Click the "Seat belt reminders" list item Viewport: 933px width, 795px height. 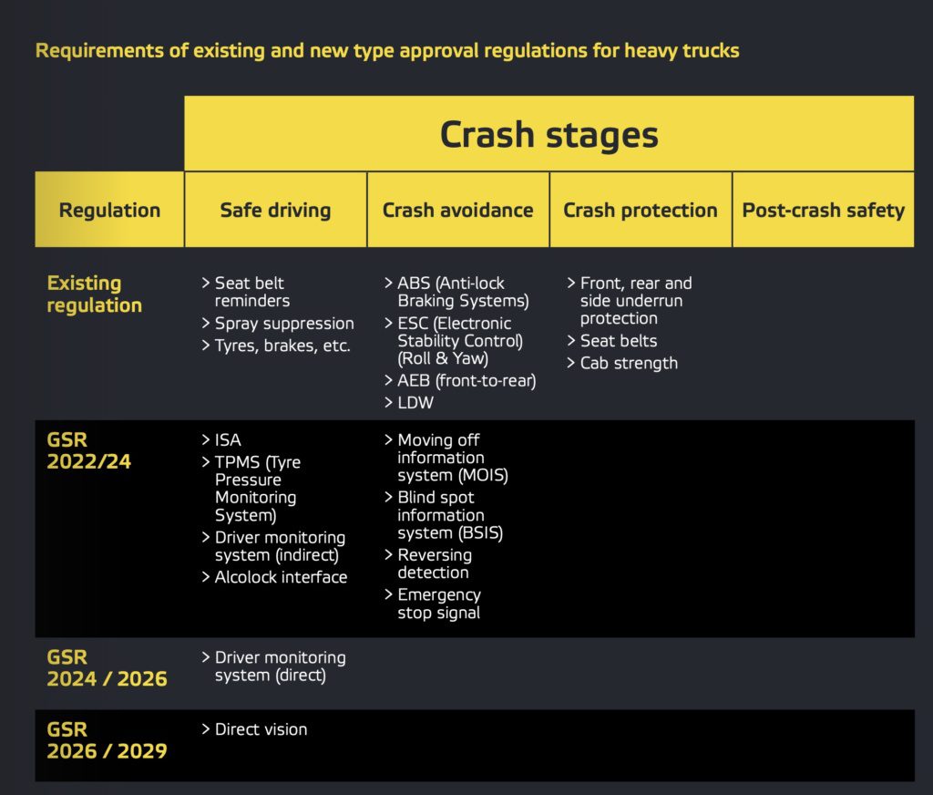point(251,292)
